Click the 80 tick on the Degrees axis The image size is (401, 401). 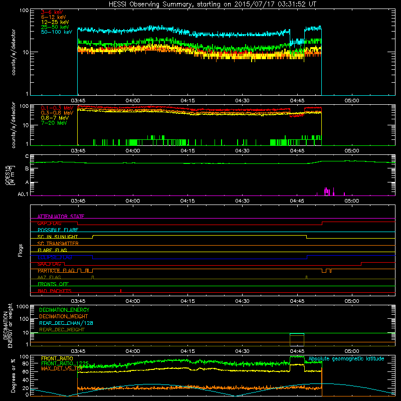pyautogui.click(x=26, y=363)
